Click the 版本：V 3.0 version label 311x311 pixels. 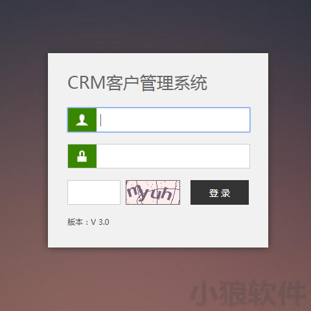[88, 222]
